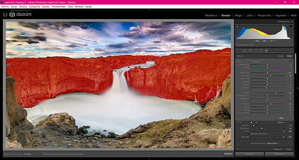Select brush A in Pincel section
Image resolution: width=299 pixels, height=160 pixels.
pyautogui.click(x=251, y=122)
